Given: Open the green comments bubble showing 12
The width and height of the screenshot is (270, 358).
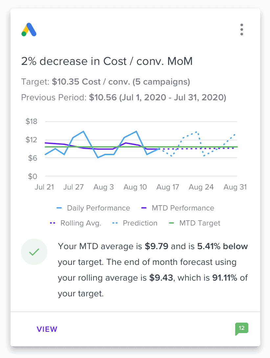Looking at the screenshot, I should (x=242, y=329).
